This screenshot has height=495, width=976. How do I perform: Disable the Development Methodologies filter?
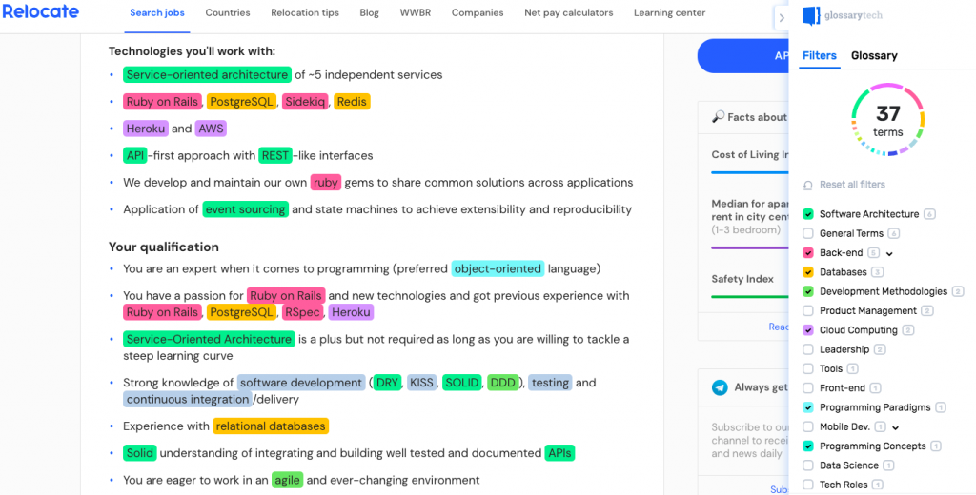click(808, 291)
